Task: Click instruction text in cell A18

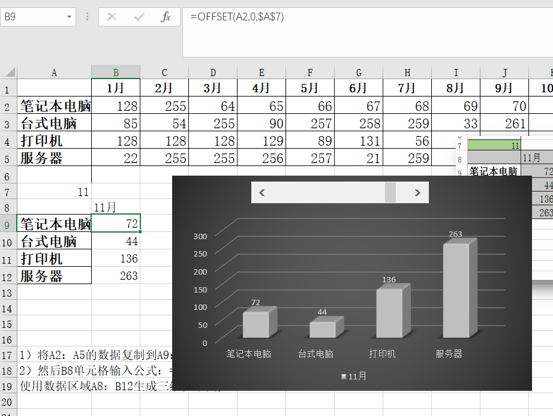Action: coord(95,370)
